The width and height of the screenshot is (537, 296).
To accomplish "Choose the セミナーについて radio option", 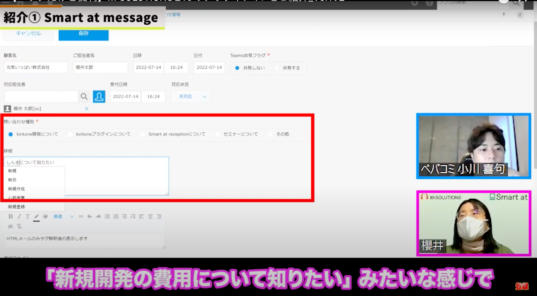I will pyautogui.click(x=217, y=134).
